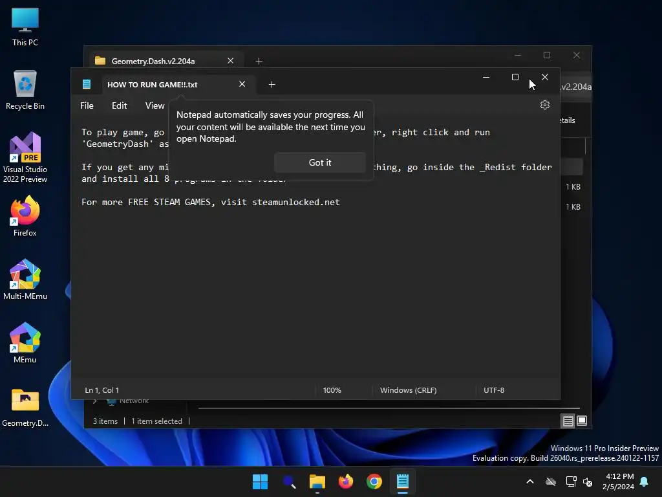Click the '3 items' status text in Explorer
Viewport: 662px width, 497px height.
(105, 421)
